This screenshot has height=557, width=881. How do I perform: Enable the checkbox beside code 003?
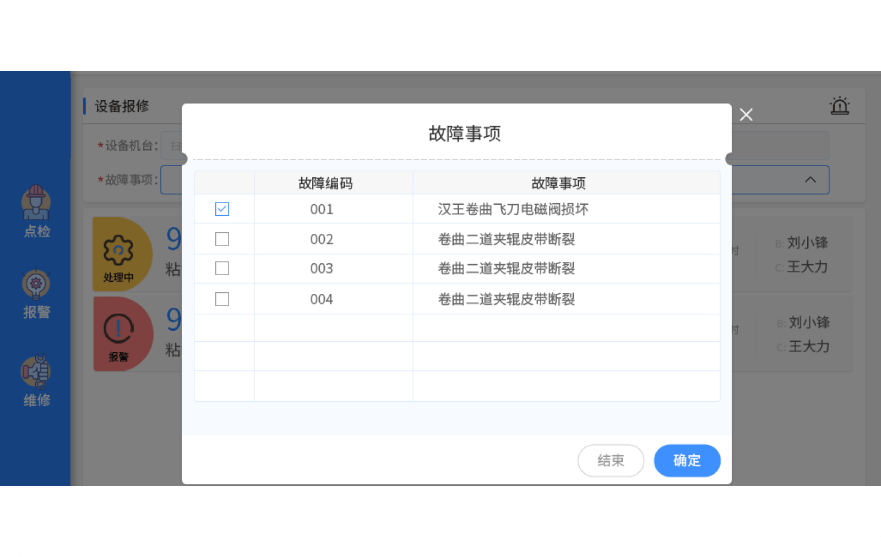(x=222, y=269)
